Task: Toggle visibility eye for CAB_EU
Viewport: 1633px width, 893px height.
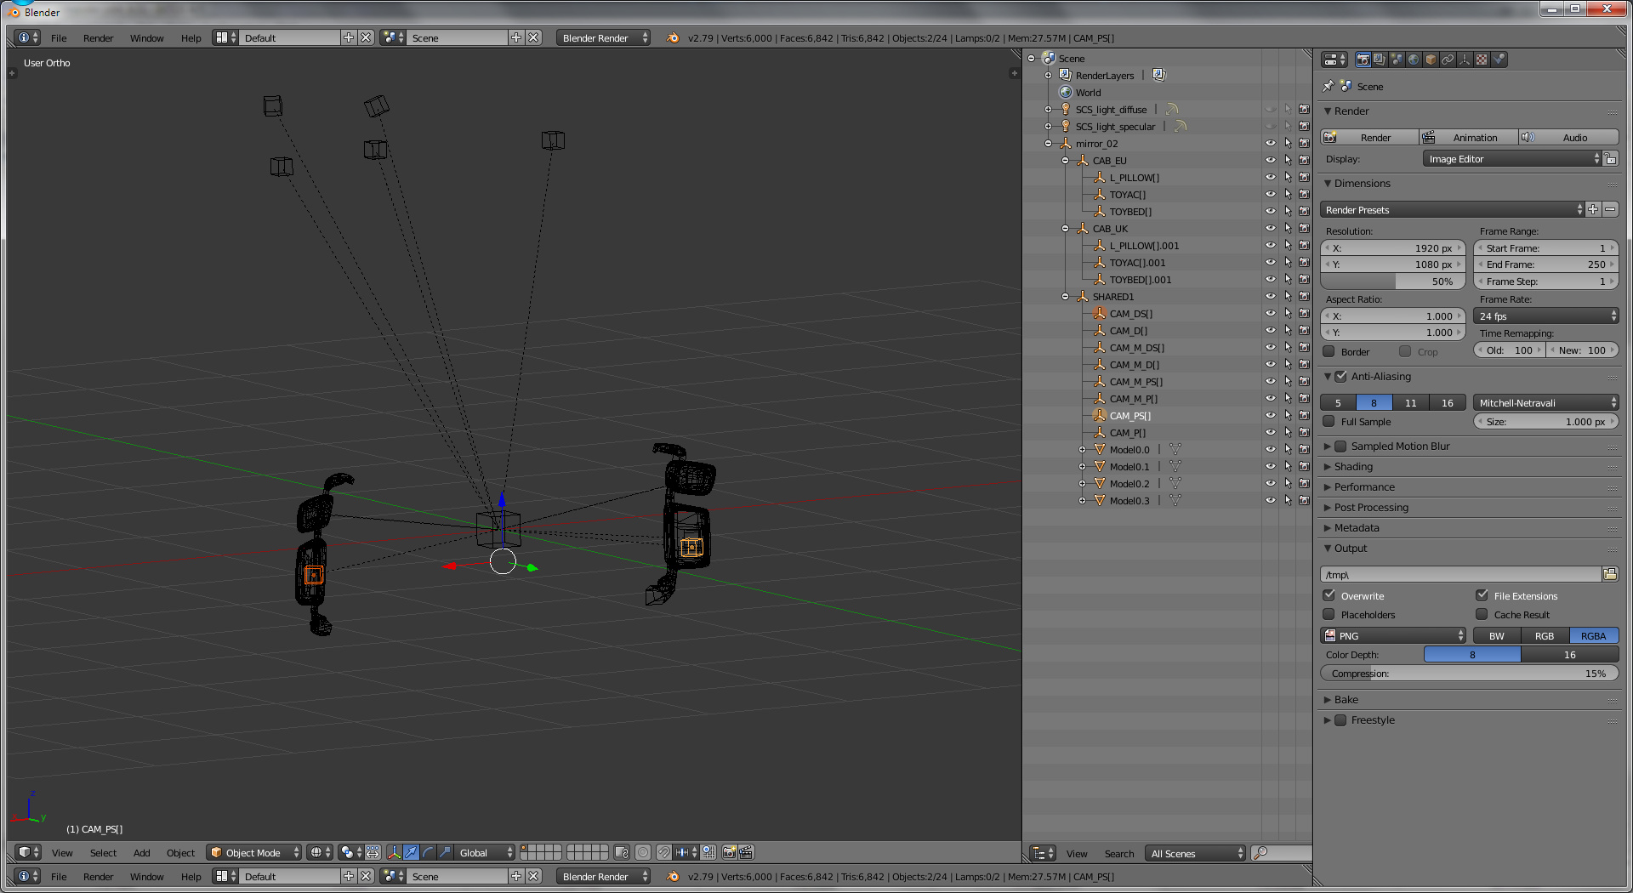Action: pyautogui.click(x=1271, y=160)
